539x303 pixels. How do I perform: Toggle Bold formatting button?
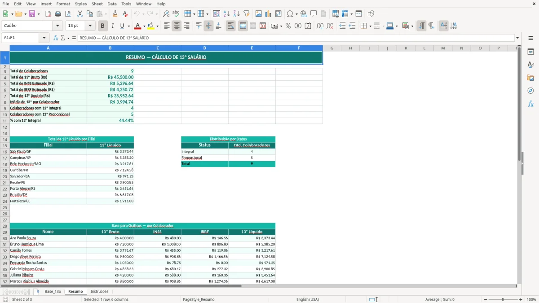click(x=102, y=26)
